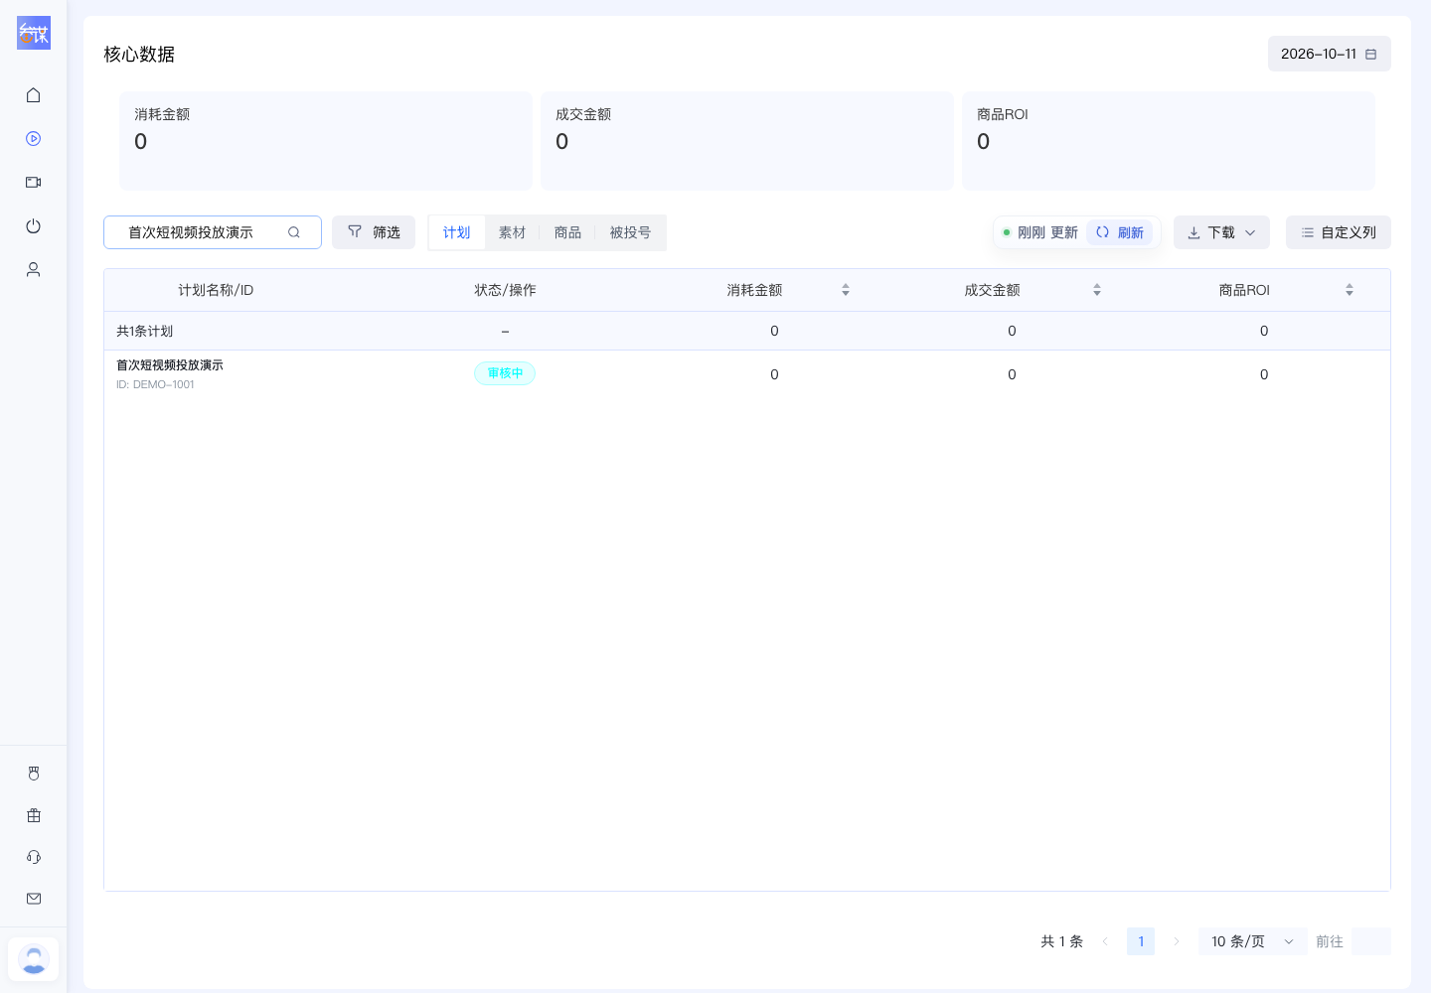Click the 筛选 filter button
Image resolution: width=1431 pixels, height=993 pixels.
click(374, 232)
